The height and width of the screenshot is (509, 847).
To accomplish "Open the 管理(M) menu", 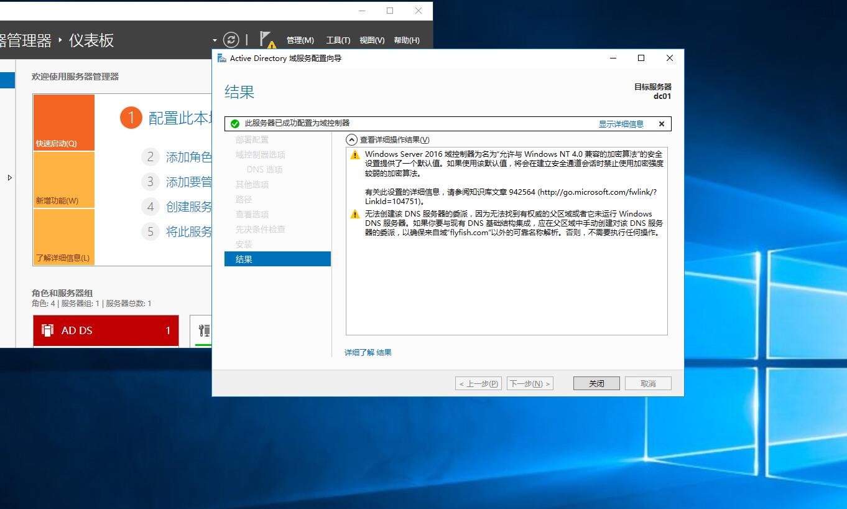I will click(300, 40).
